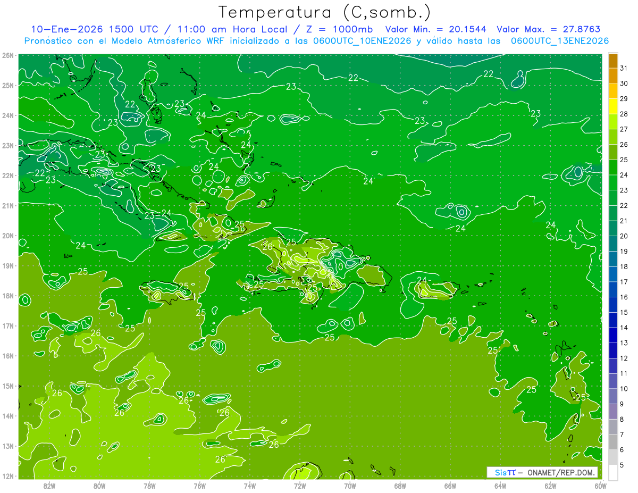Click the white swatch below legend value 5
638x493 pixels.
click(x=613, y=472)
